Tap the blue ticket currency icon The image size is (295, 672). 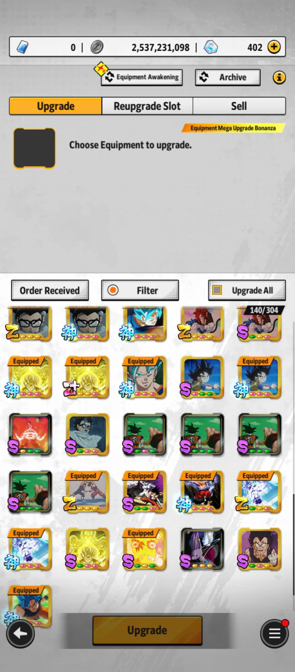click(22, 47)
